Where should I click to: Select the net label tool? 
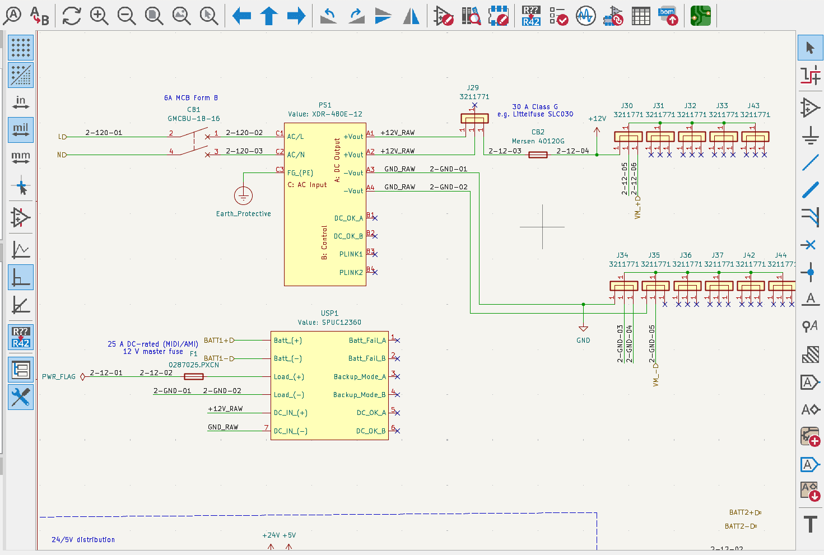coord(810,300)
